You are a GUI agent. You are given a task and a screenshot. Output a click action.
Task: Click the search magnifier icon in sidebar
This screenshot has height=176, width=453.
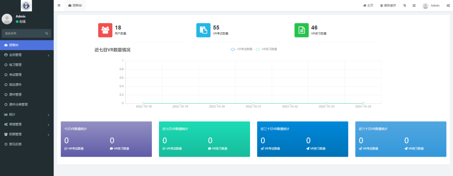coord(46,34)
